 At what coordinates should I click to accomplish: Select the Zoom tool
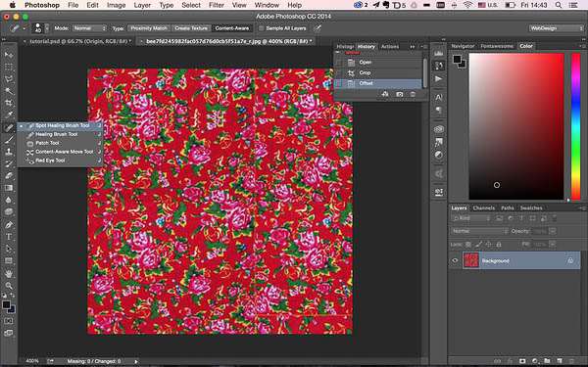click(9, 286)
